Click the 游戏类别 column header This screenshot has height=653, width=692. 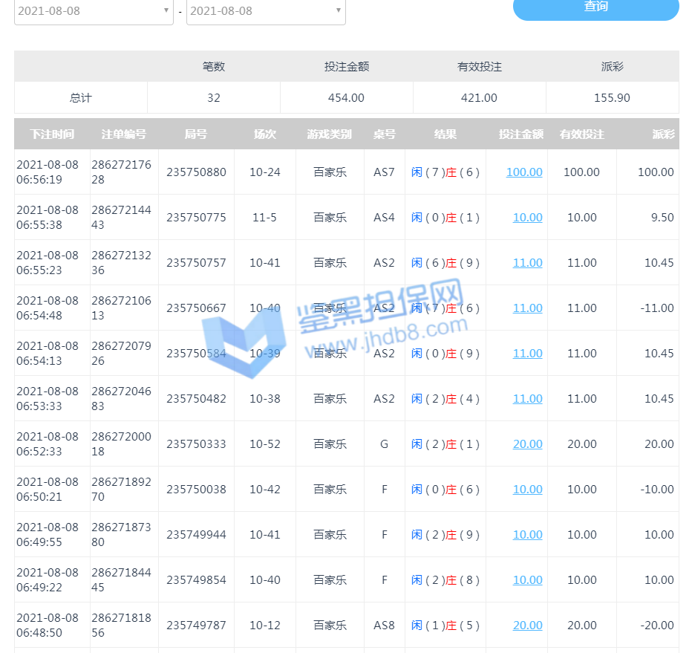330,134
